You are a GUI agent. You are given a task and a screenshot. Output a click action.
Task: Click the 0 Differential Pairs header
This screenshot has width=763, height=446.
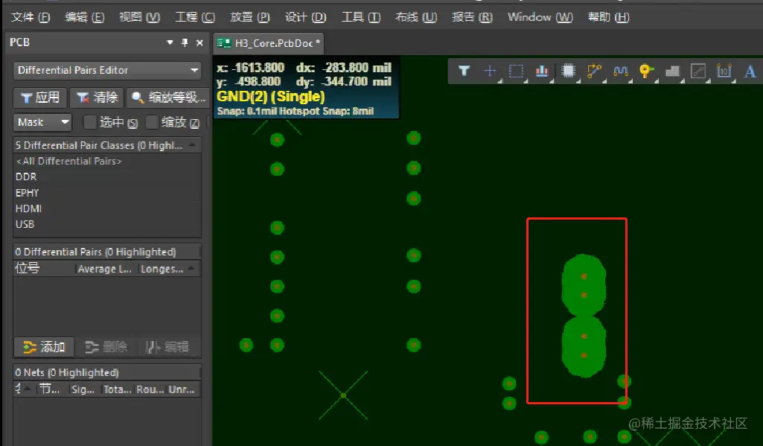coord(106,252)
